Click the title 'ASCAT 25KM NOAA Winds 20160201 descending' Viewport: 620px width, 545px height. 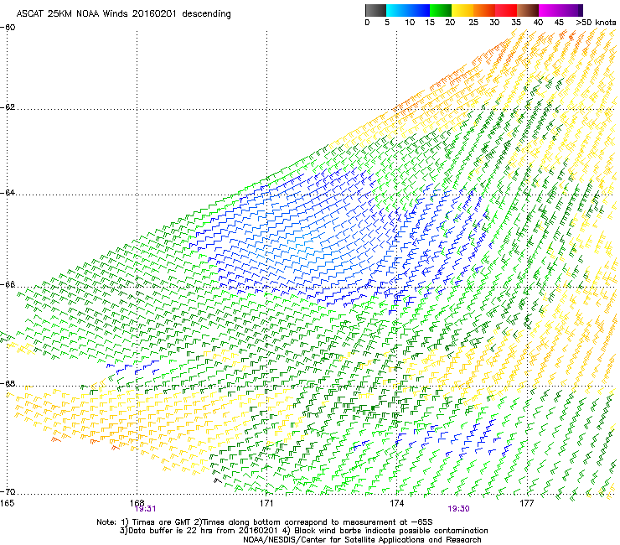(123, 13)
